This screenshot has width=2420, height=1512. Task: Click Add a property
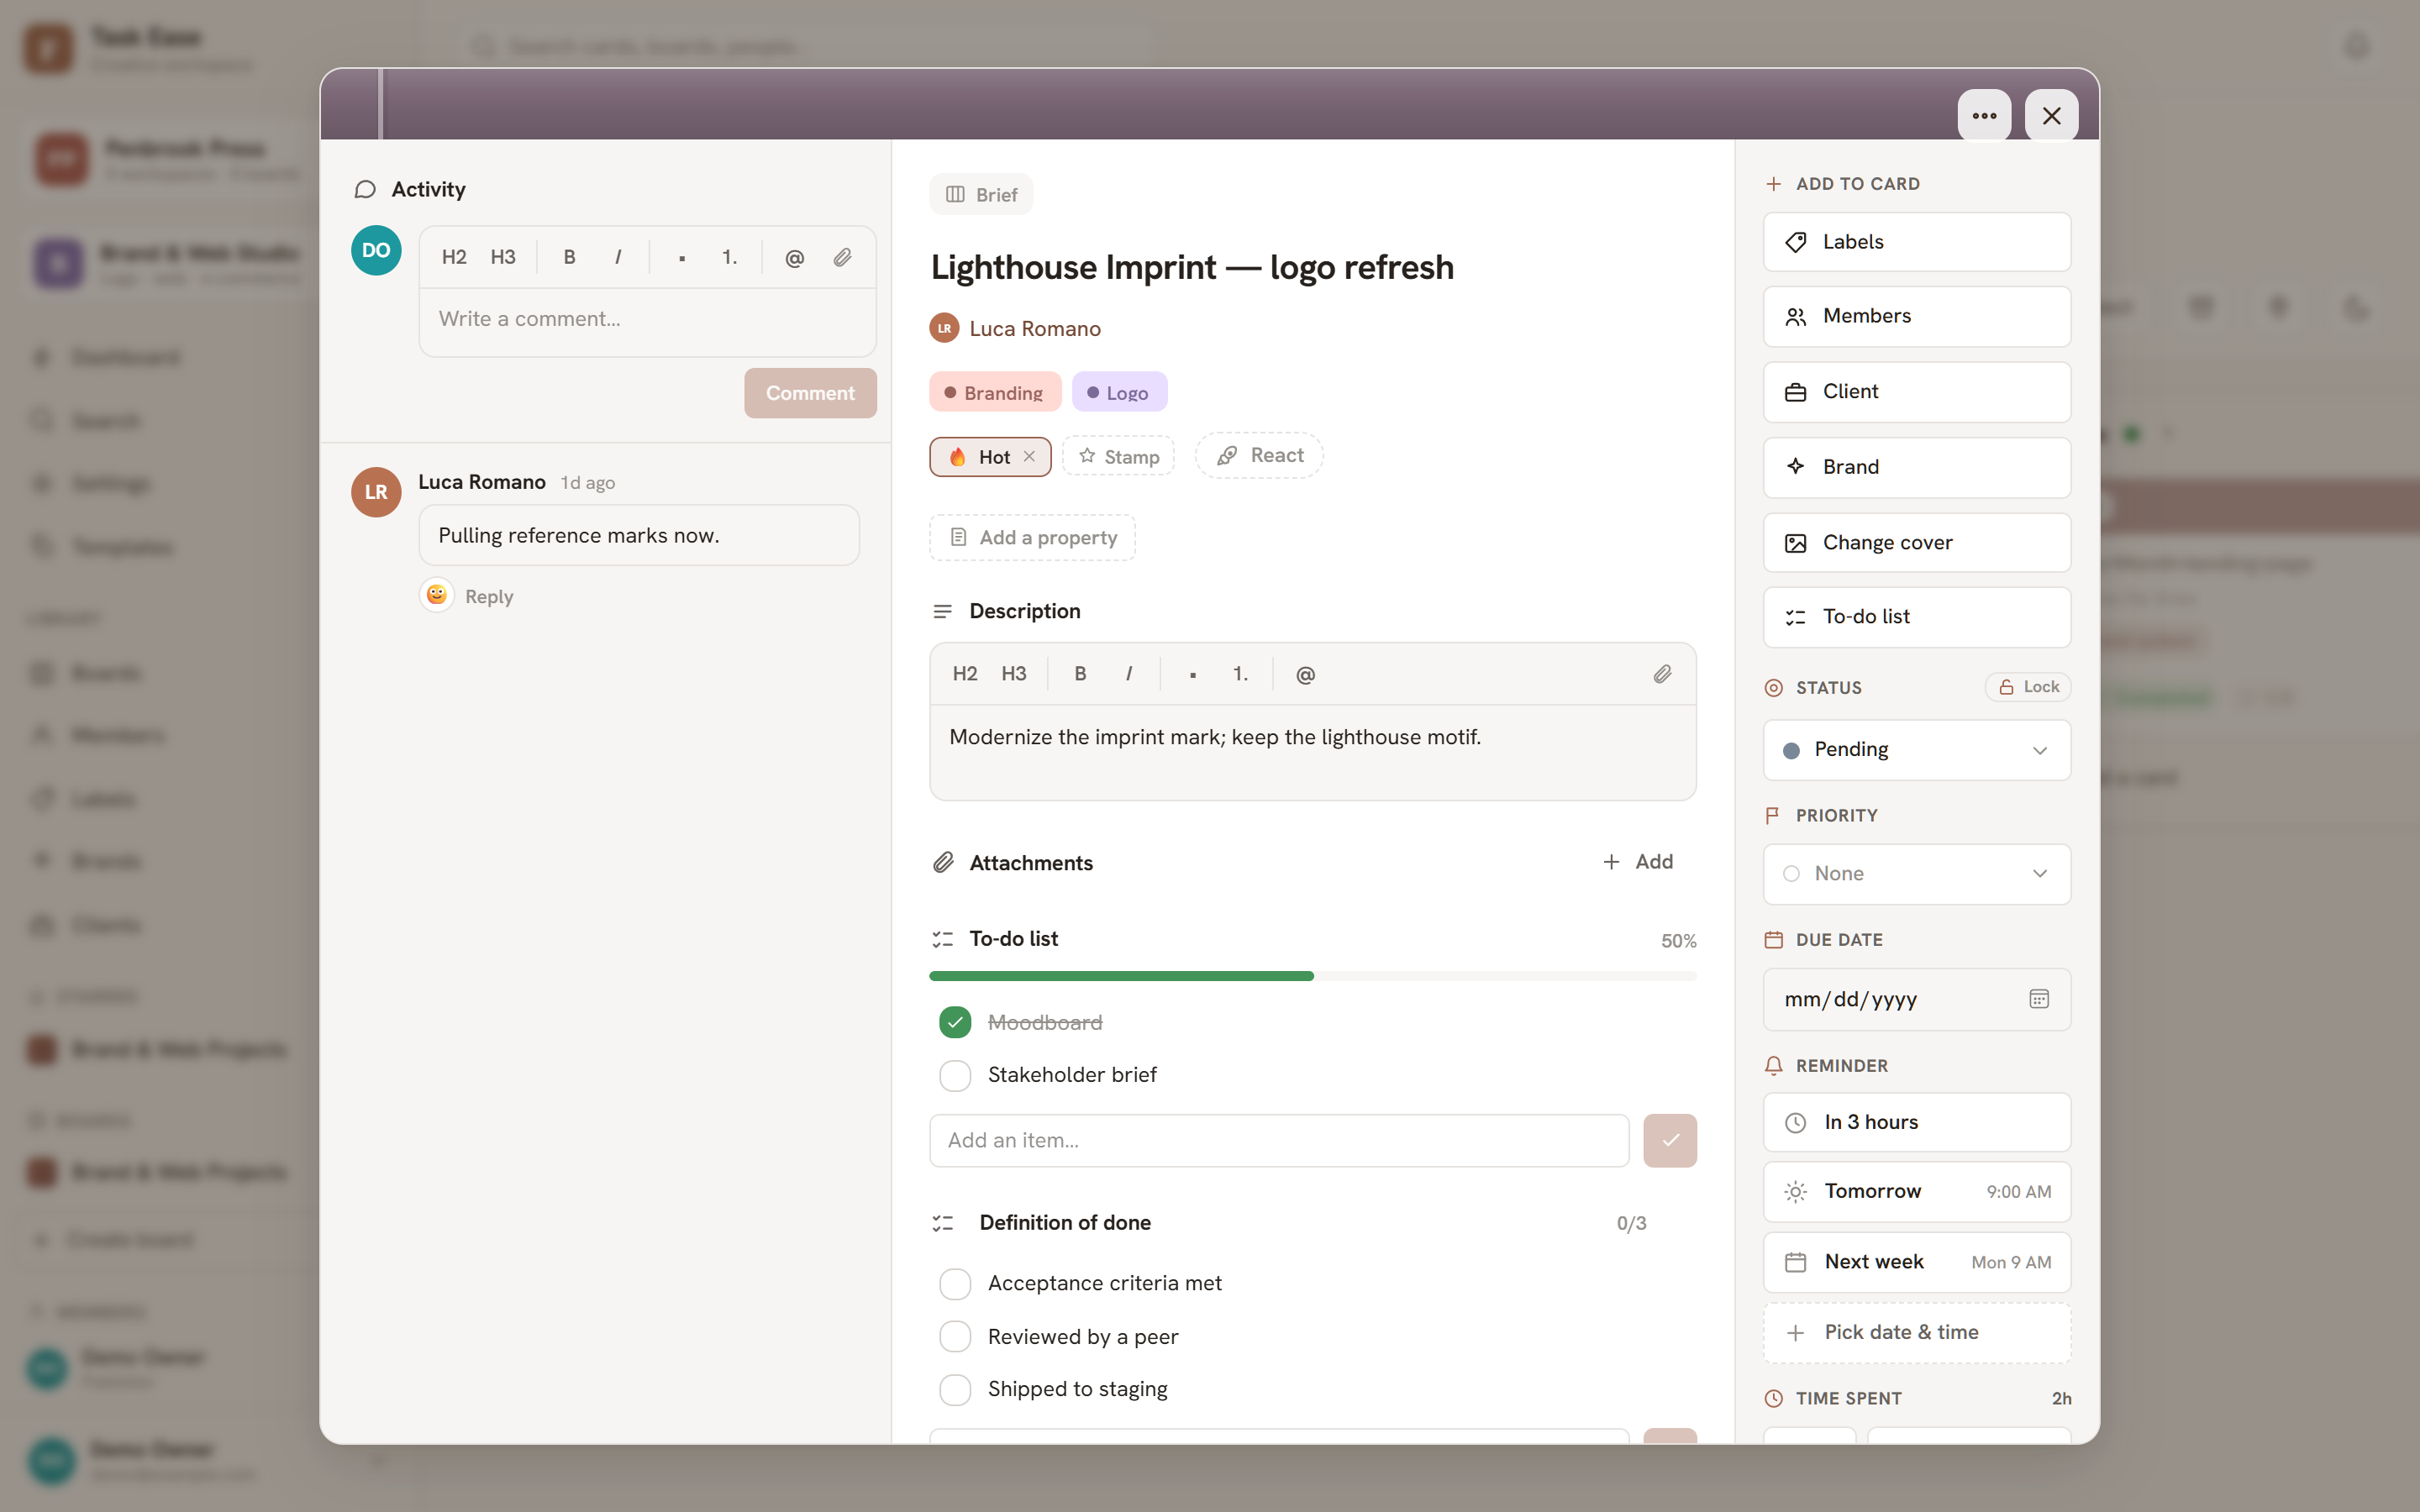[x=1032, y=537]
